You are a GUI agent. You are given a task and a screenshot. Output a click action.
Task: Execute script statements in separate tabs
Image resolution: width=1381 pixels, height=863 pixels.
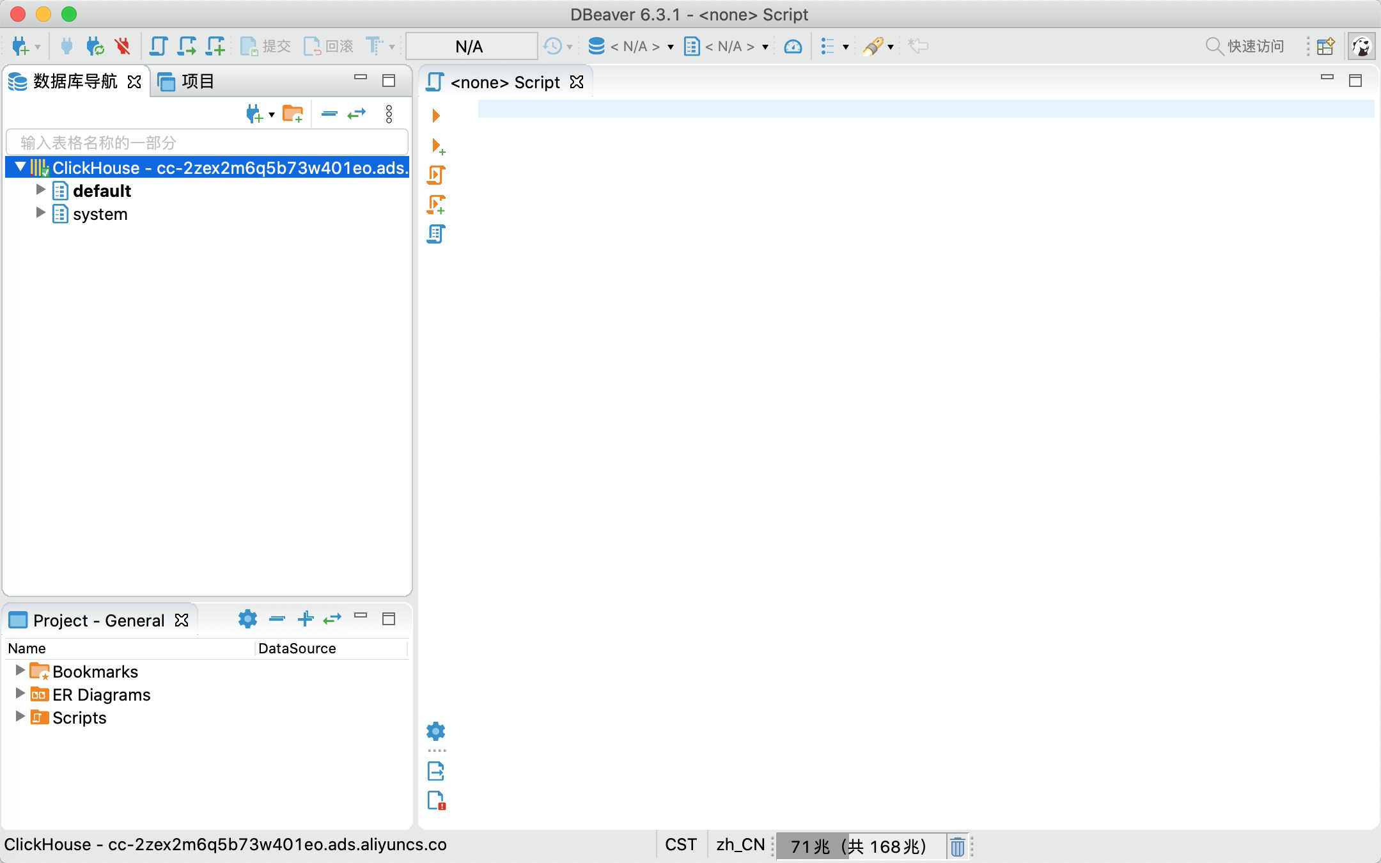pos(436,205)
